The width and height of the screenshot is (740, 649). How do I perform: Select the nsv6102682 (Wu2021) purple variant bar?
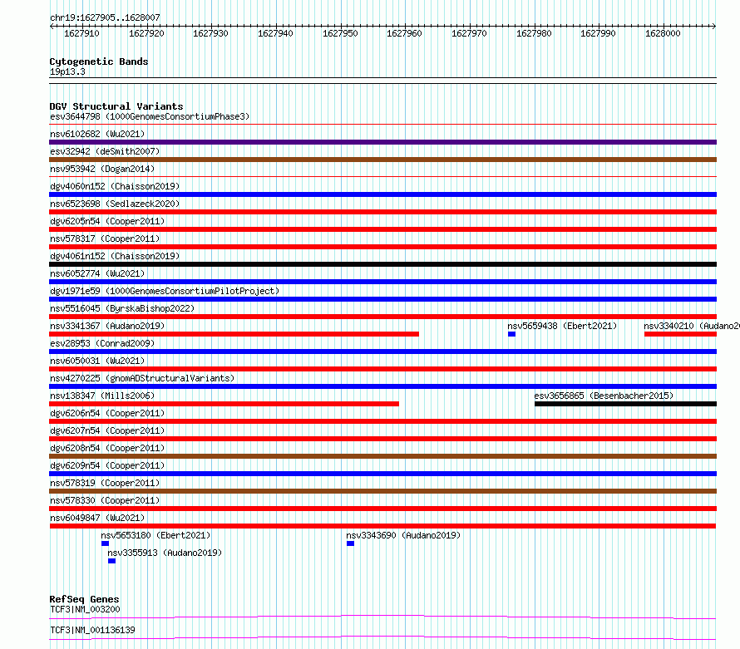click(x=382, y=142)
